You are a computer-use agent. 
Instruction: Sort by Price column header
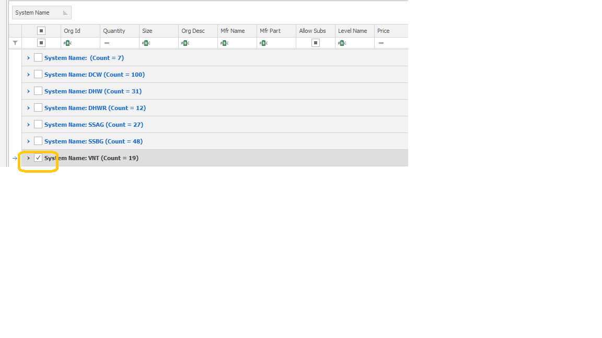(x=391, y=31)
